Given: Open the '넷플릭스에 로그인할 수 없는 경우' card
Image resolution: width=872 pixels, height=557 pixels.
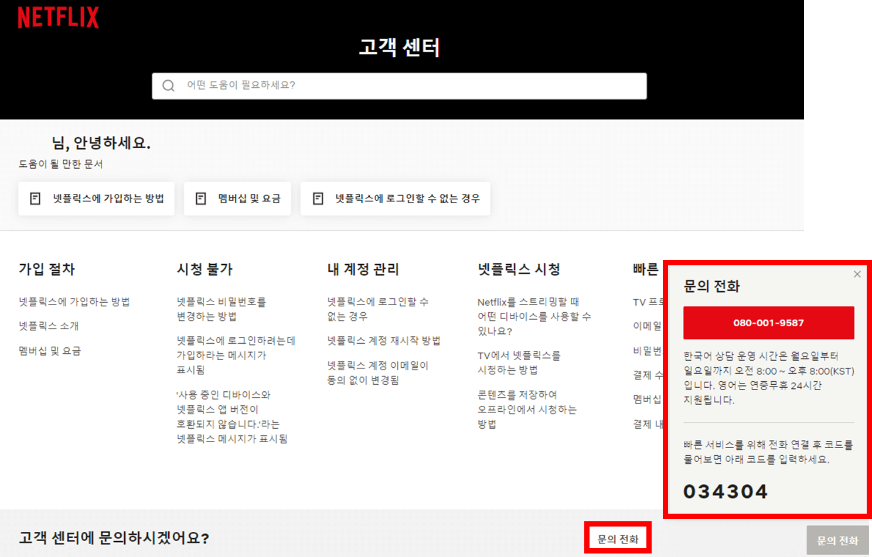Looking at the screenshot, I should pyautogui.click(x=396, y=199).
